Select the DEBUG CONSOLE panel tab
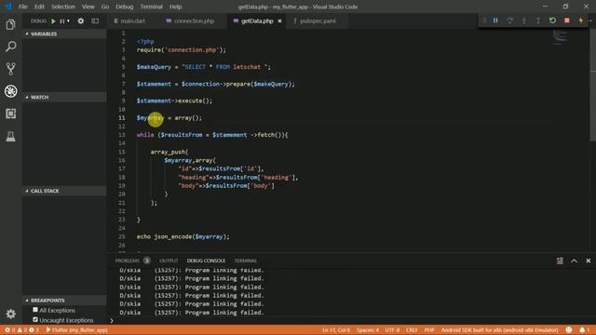This screenshot has width=596, height=335. (206, 261)
